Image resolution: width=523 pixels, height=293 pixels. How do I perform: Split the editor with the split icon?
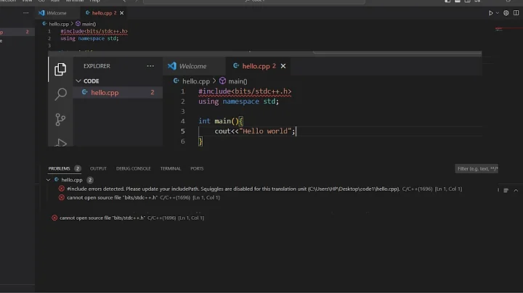[x=516, y=12]
